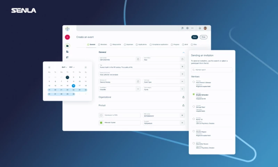Select the Maximilian member radio button
The height and width of the screenshot is (167, 278).
[x=194, y=143]
